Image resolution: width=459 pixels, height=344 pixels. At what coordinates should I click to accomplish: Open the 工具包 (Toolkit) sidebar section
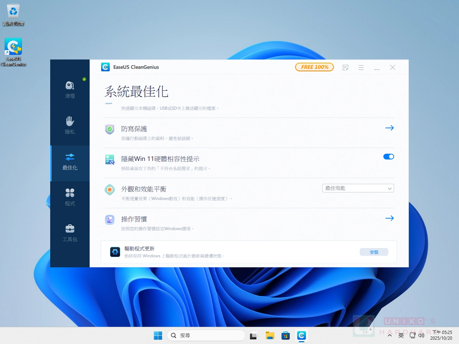[x=70, y=233]
